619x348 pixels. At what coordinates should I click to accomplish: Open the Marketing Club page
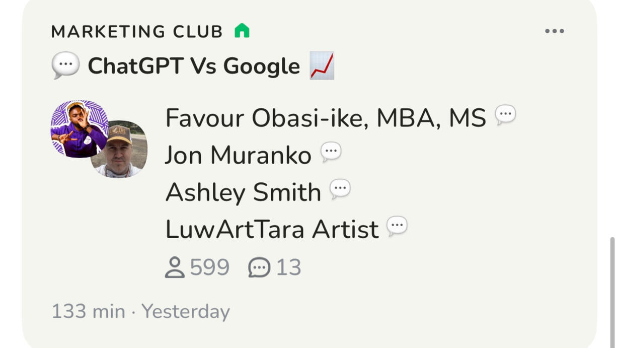tap(137, 32)
